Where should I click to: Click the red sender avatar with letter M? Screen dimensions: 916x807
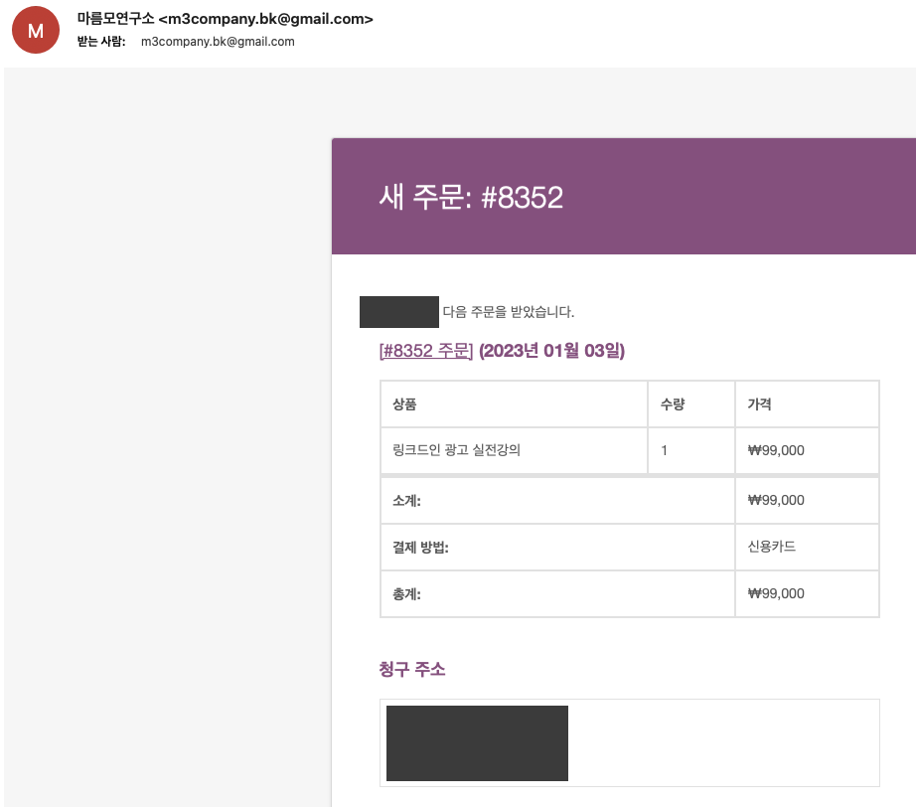(x=35, y=30)
